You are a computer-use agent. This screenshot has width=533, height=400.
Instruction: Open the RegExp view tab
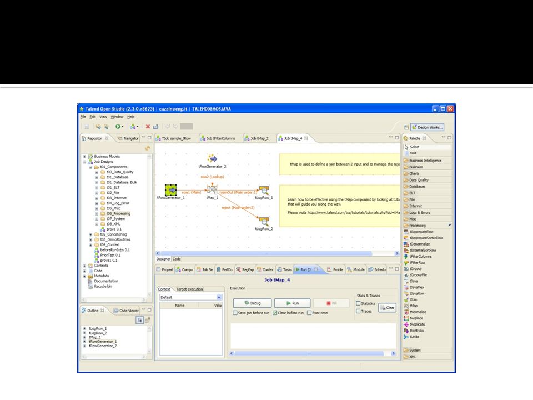click(x=245, y=270)
